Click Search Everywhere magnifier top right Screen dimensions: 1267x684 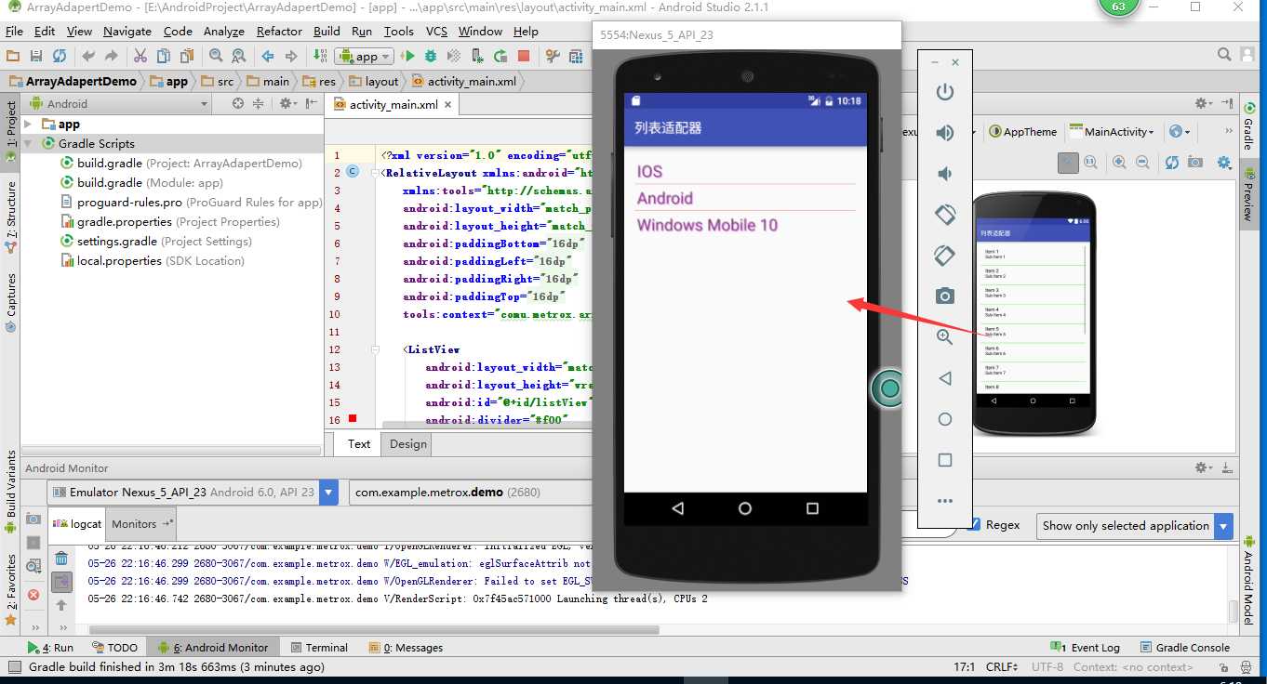[x=1225, y=56]
